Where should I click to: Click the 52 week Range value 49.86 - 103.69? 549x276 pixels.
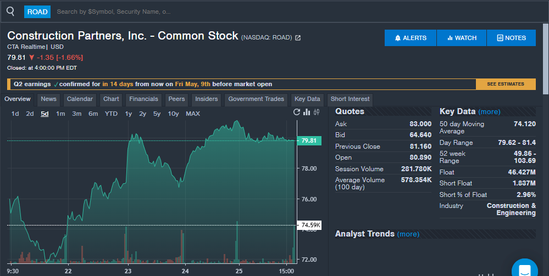pos(524,157)
